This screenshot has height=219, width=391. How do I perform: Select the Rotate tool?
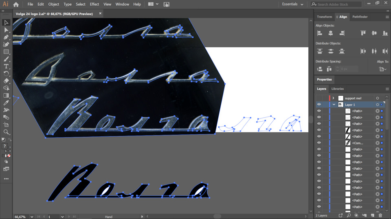[6, 73]
